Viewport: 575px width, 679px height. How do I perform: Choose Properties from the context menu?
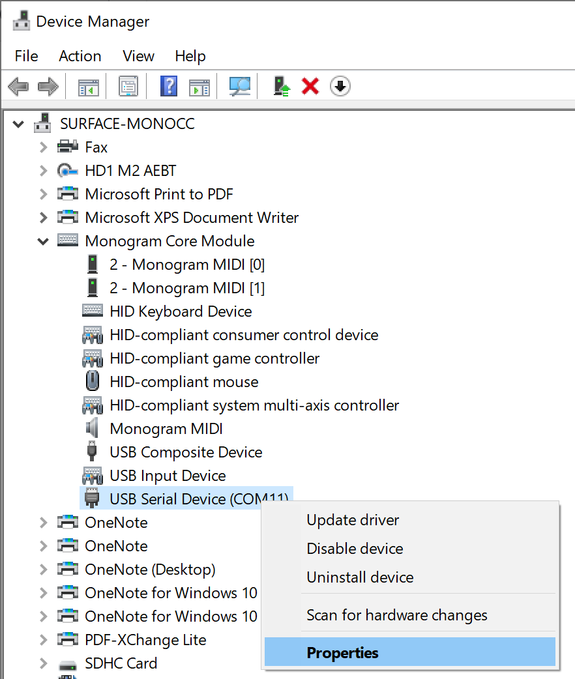click(x=409, y=652)
